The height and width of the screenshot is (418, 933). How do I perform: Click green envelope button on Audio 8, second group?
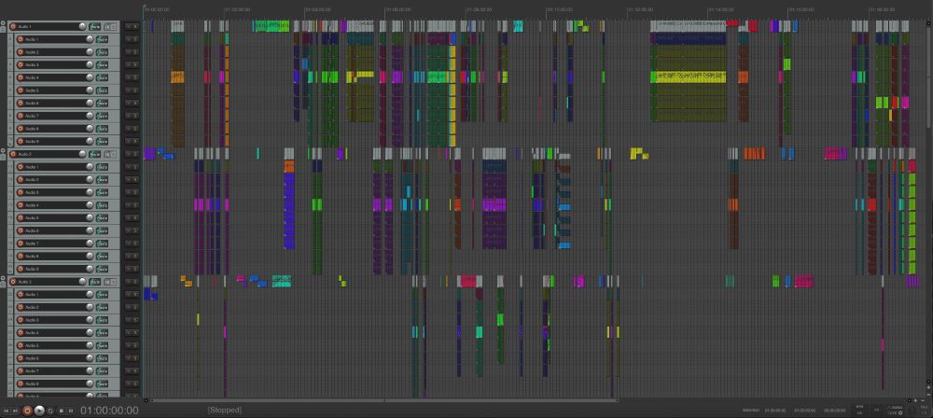pyautogui.click(x=102, y=256)
